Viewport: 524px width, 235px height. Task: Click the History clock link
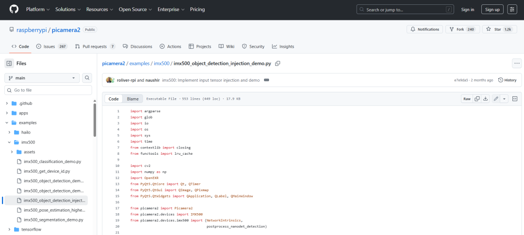tap(508, 80)
